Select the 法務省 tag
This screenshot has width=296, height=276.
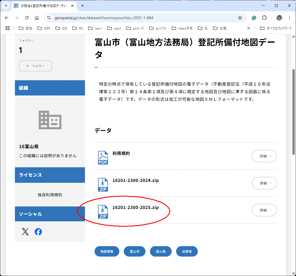pyautogui.click(x=187, y=251)
